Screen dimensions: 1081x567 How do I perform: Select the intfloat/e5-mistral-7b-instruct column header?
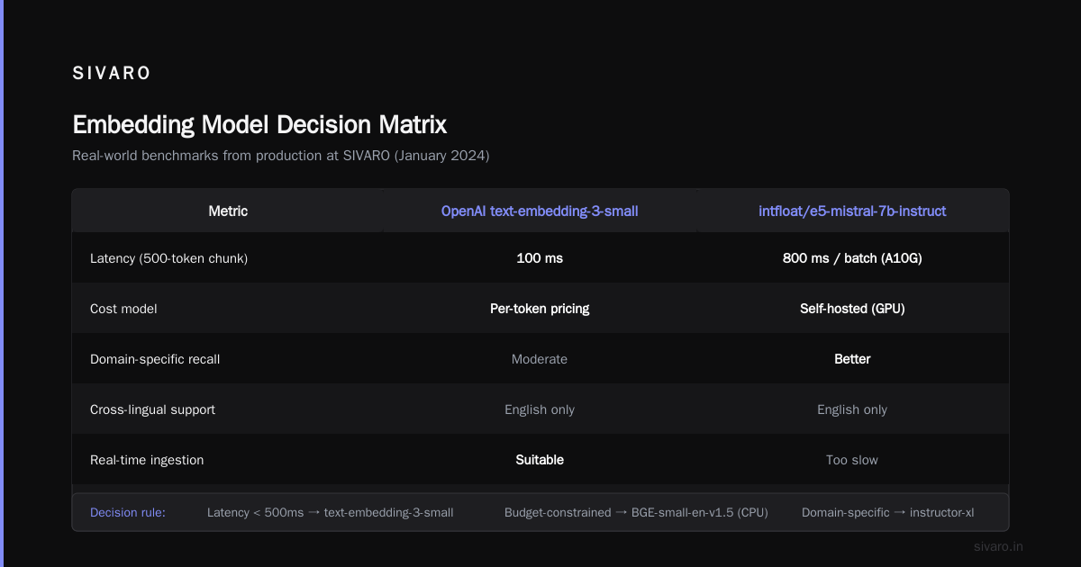(852, 211)
